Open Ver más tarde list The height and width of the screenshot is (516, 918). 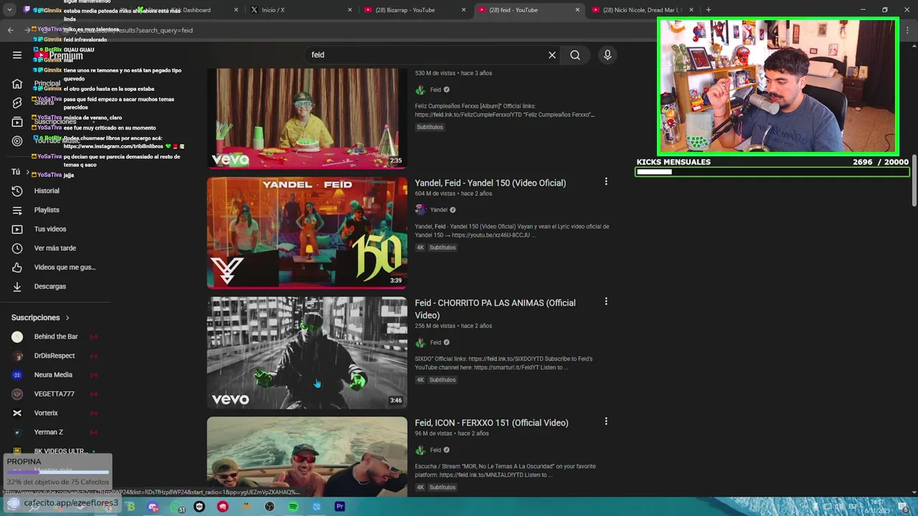click(55, 248)
